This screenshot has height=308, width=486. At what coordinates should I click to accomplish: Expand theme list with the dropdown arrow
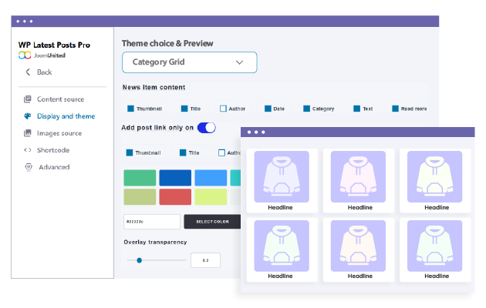click(x=239, y=62)
